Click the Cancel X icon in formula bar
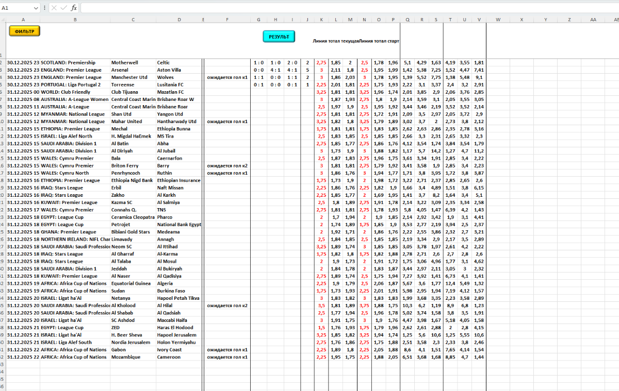The image size is (619, 391). (x=54, y=8)
